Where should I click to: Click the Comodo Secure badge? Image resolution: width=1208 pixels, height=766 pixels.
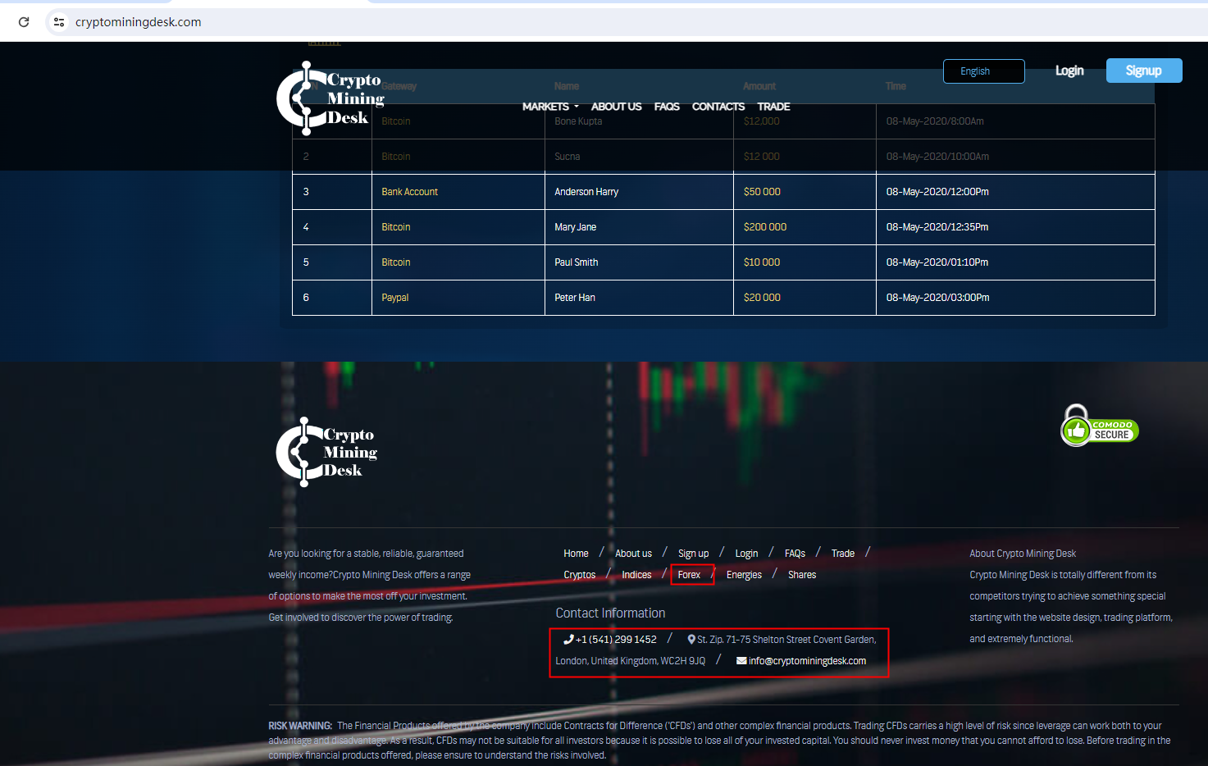(1099, 425)
